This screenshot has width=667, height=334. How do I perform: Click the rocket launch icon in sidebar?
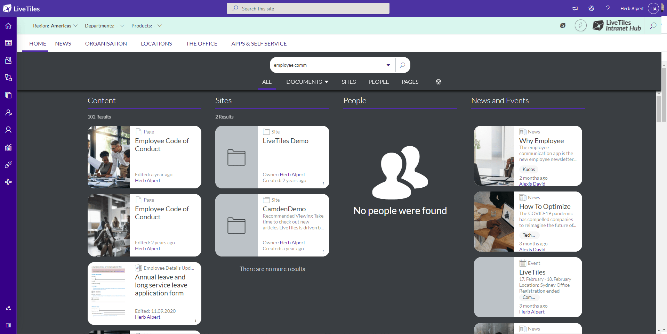[x=8, y=164]
